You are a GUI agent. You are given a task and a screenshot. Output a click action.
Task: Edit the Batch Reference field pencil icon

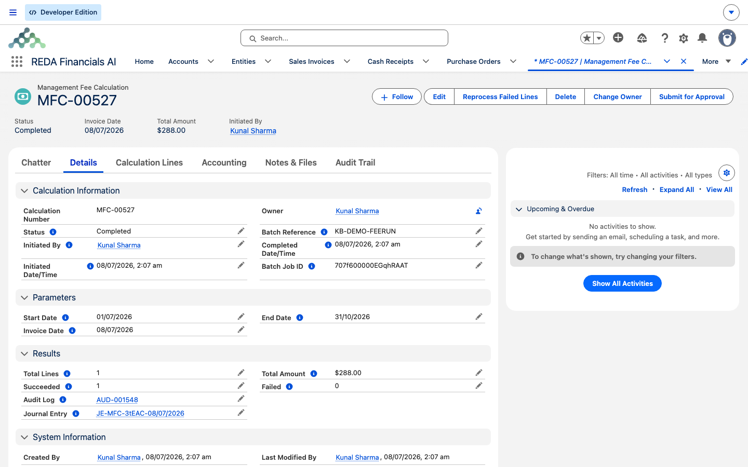(x=478, y=231)
